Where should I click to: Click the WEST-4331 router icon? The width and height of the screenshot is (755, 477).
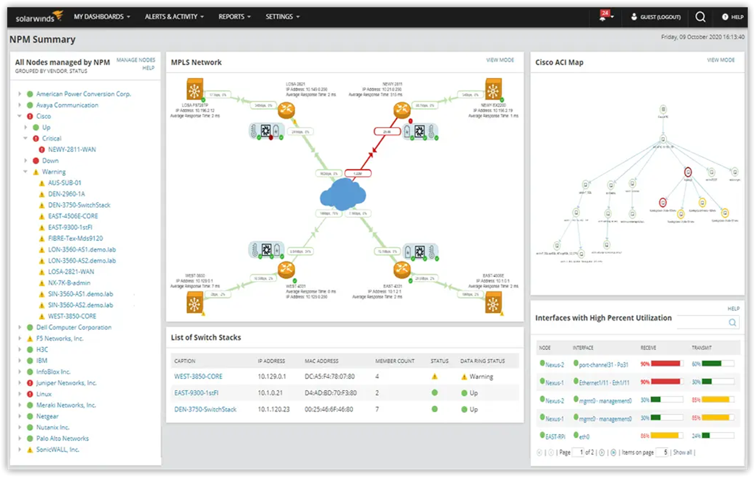coord(286,270)
